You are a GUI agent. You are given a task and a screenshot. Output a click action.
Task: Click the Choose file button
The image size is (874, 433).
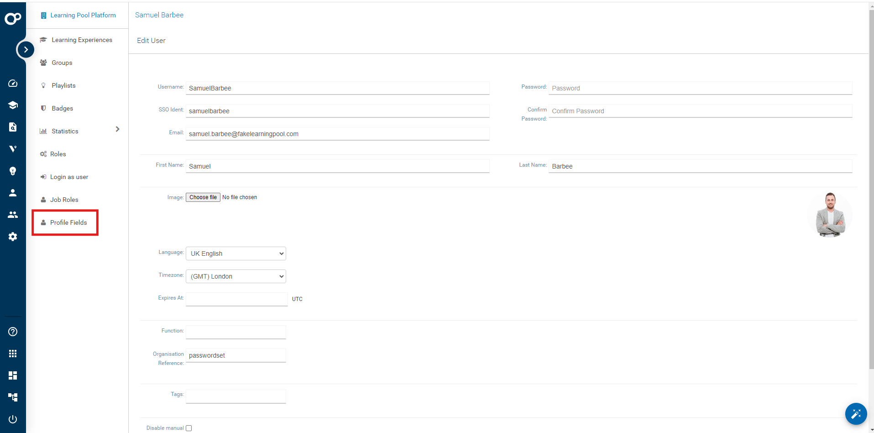(203, 197)
